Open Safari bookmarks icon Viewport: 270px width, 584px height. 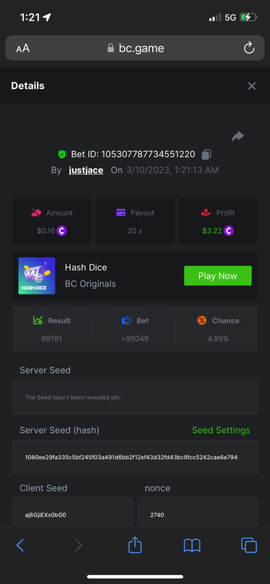click(192, 546)
